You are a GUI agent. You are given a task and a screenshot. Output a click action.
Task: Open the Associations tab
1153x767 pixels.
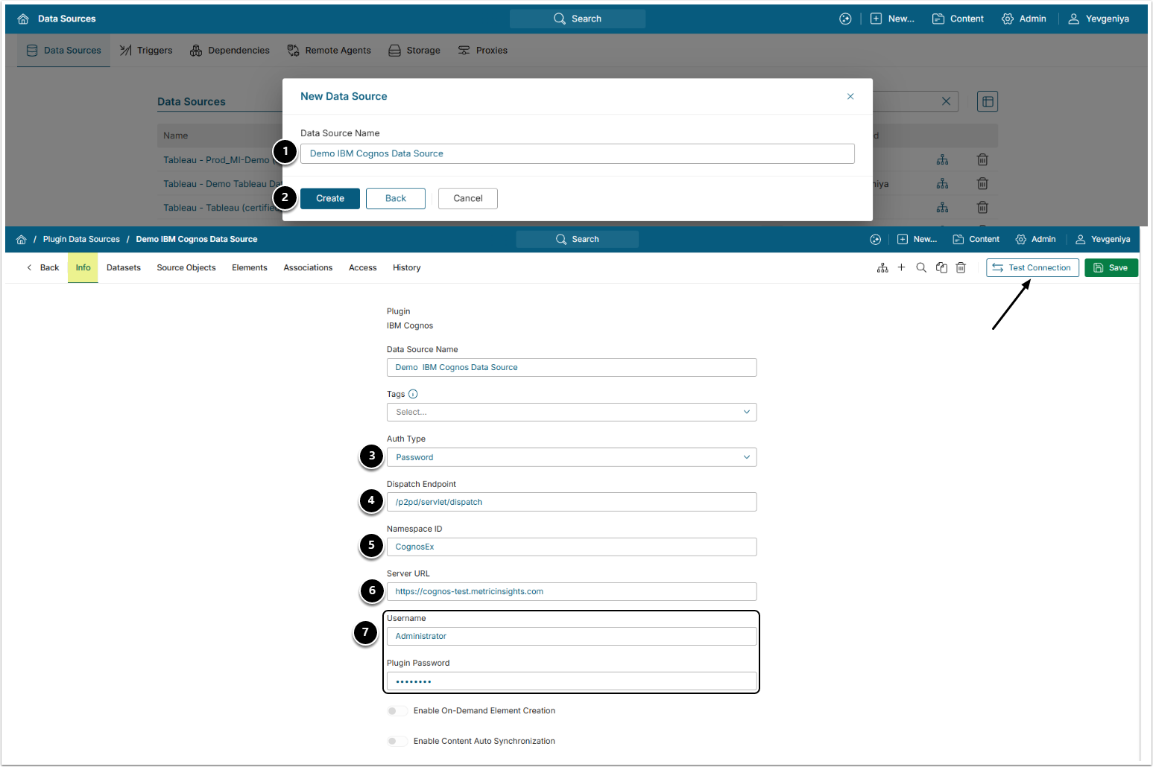pyautogui.click(x=308, y=268)
